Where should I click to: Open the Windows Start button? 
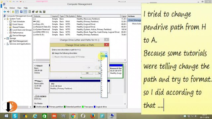tap(6, 116)
